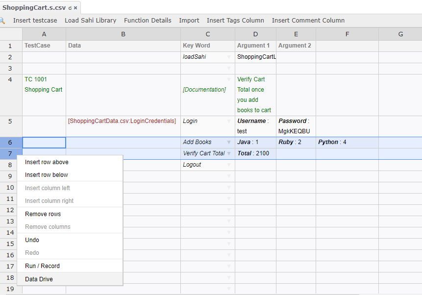Select Insert row below in context menu
The height and width of the screenshot is (295, 422).
pyautogui.click(x=47, y=175)
